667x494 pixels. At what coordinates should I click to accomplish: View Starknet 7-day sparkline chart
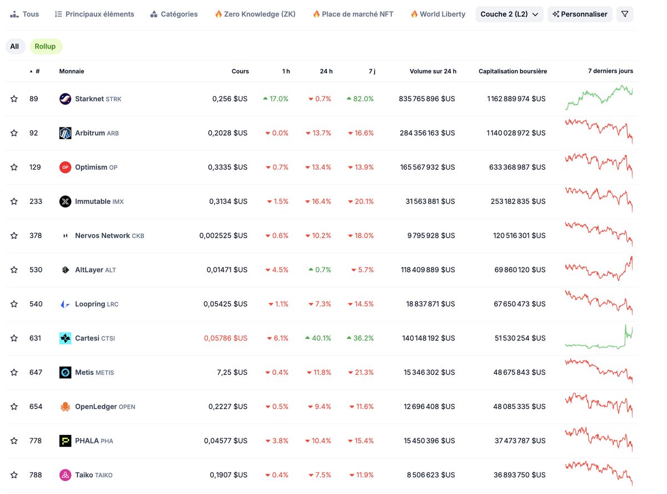pyautogui.click(x=599, y=98)
